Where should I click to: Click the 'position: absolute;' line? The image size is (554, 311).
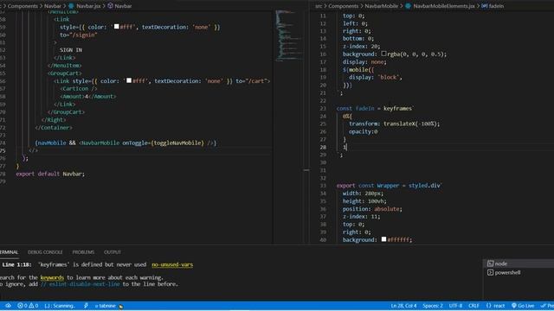click(x=372, y=209)
